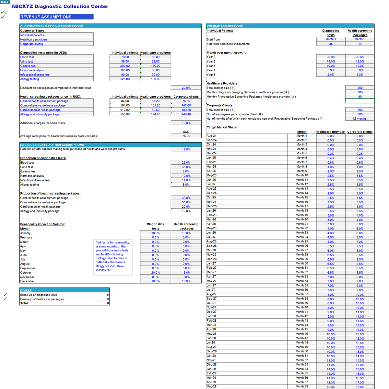Click the package discount cell 20.0%
The height and width of the screenshot is (389, 389).
[186, 88]
